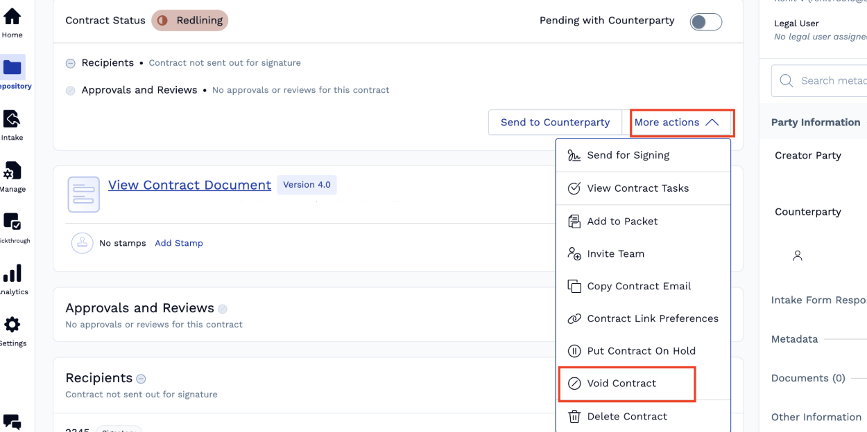
Task: Select Void Contract from the menu
Action: [x=621, y=384]
